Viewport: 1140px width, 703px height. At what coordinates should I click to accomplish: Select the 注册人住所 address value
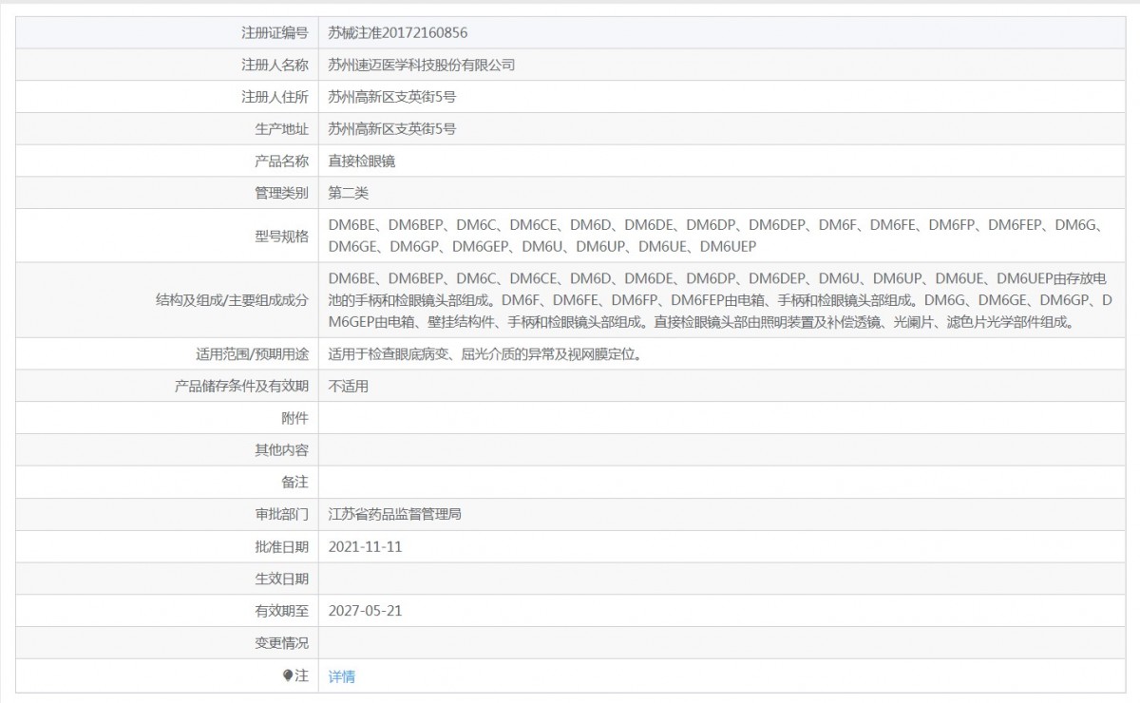[391, 97]
